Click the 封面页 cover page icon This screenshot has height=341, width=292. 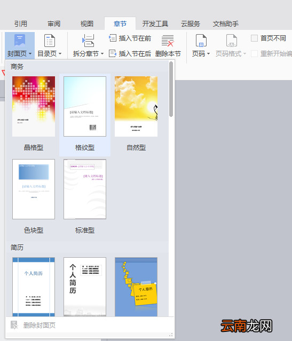[x=20, y=40]
